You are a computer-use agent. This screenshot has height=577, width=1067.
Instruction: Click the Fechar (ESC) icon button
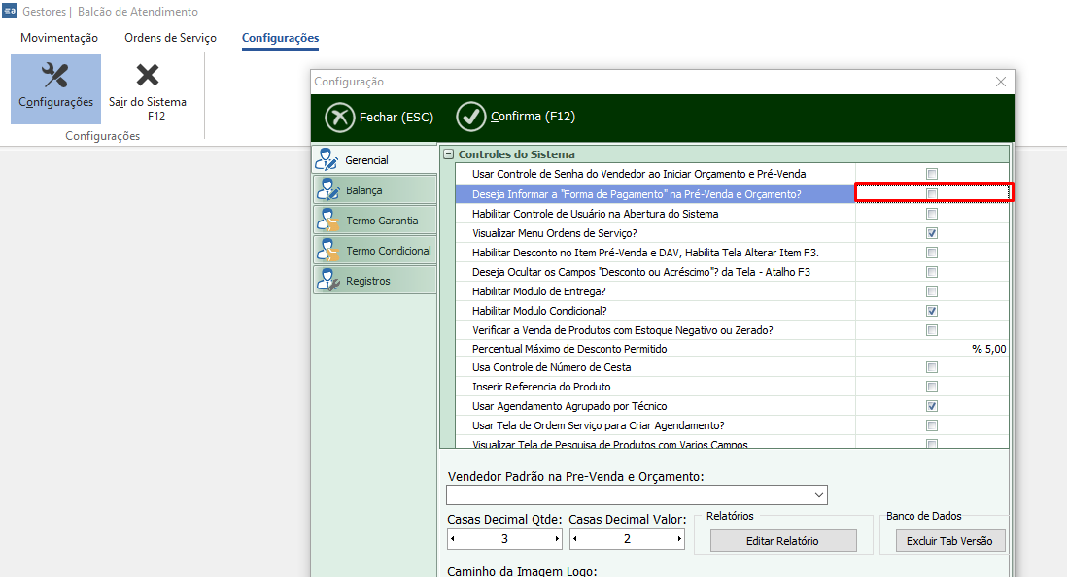click(x=339, y=117)
